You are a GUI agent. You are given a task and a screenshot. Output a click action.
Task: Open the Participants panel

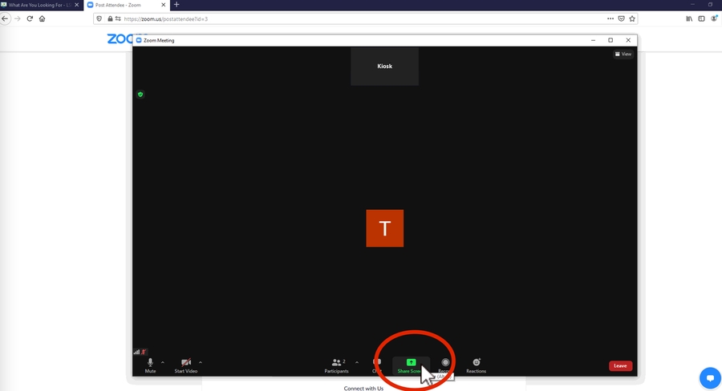[x=336, y=365]
